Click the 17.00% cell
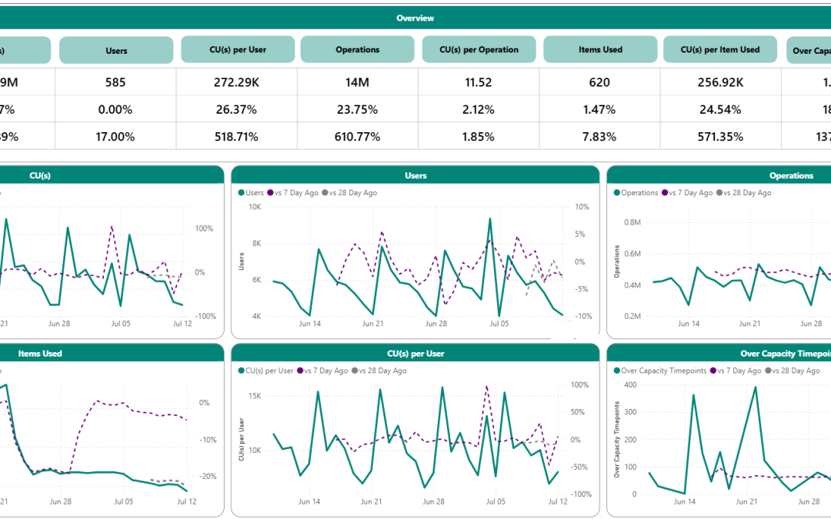 tap(115, 137)
